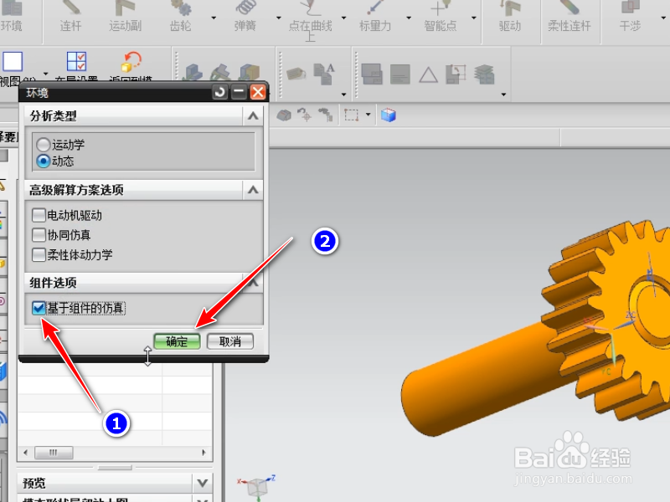Open the 齿轮 dropdown arrow
The height and width of the screenshot is (502, 670).
pos(214,18)
